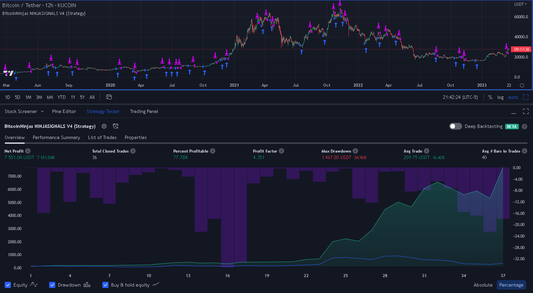Open the Properties tab

[x=136, y=137]
